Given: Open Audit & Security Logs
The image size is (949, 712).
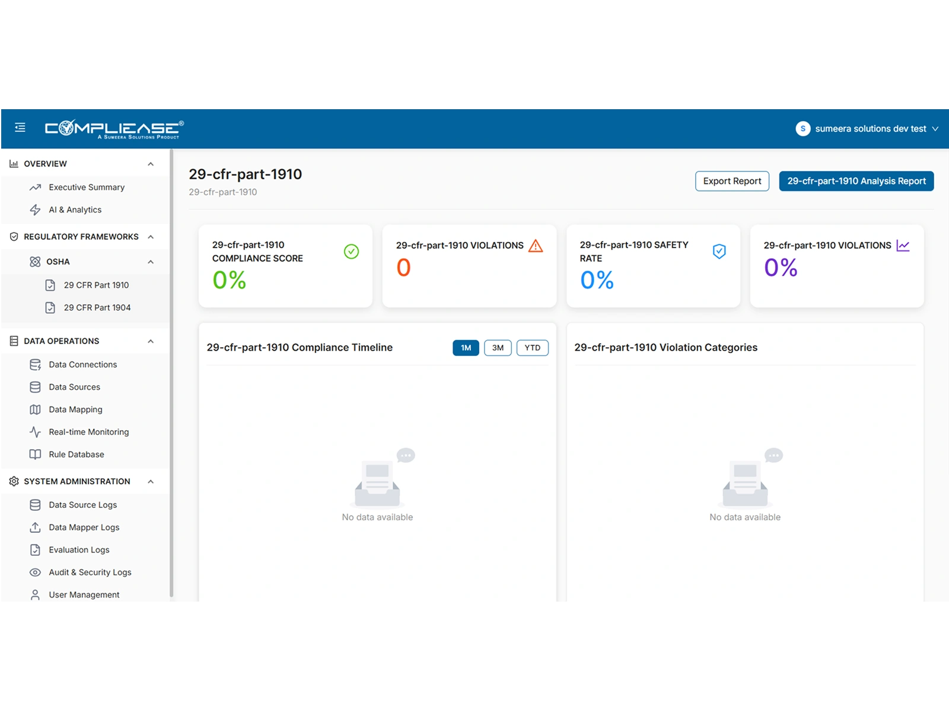Looking at the screenshot, I should (x=89, y=572).
